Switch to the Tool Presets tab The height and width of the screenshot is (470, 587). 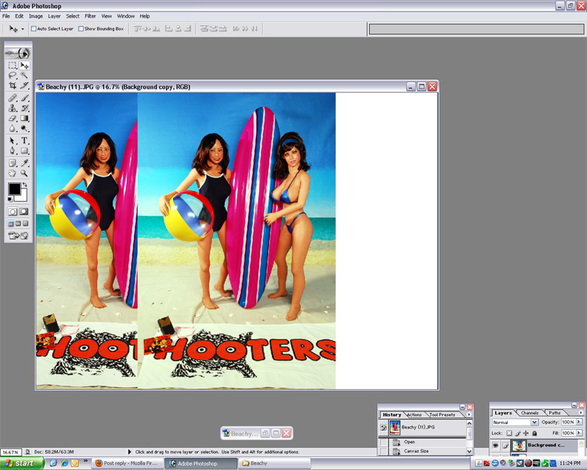442,414
